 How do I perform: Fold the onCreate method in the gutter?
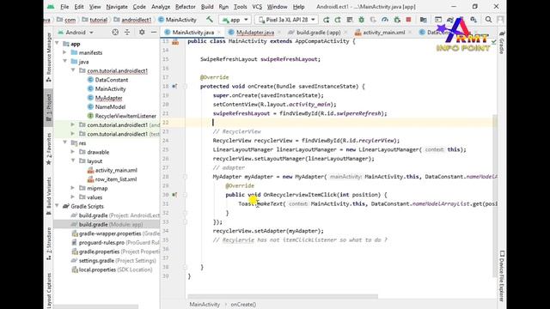185,86
